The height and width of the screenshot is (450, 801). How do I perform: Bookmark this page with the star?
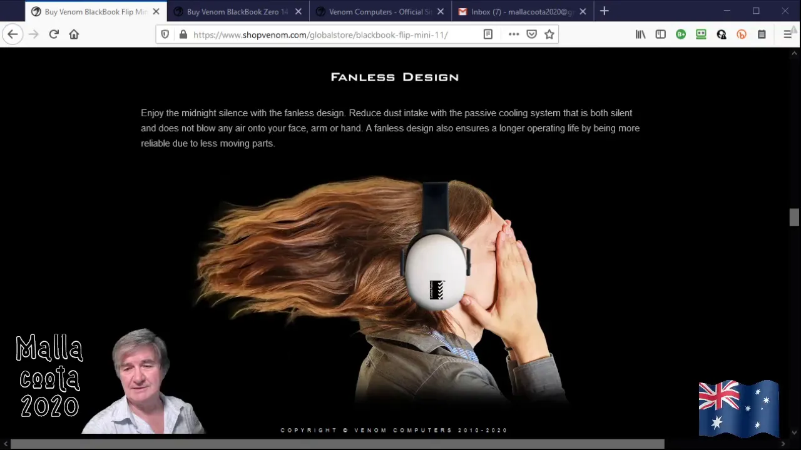coord(549,34)
